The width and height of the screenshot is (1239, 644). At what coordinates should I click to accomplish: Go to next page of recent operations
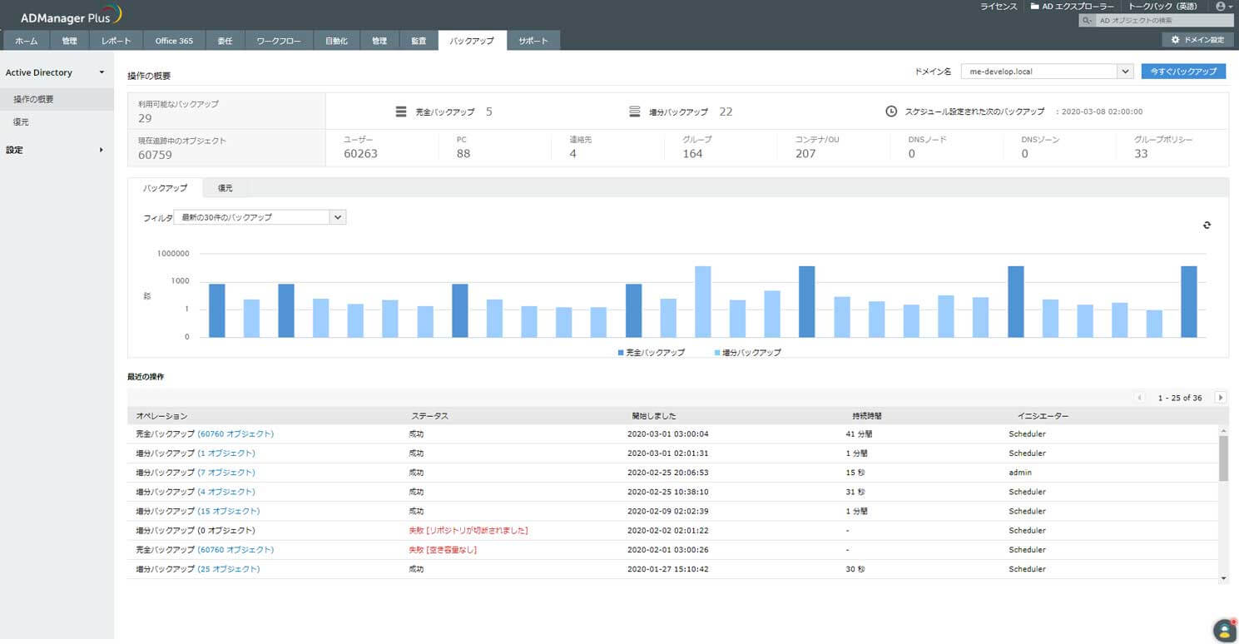1221,398
